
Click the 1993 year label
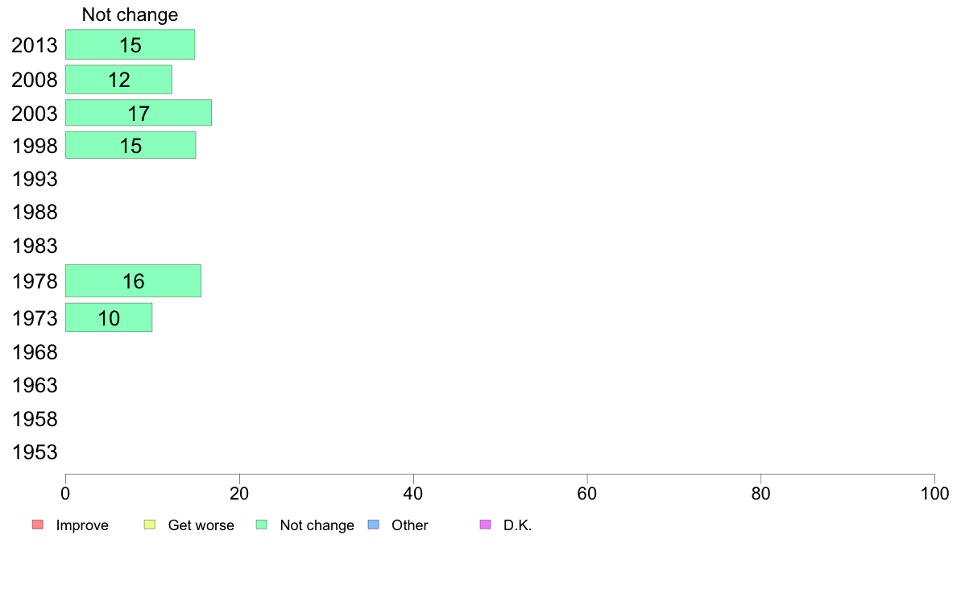point(35,180)
